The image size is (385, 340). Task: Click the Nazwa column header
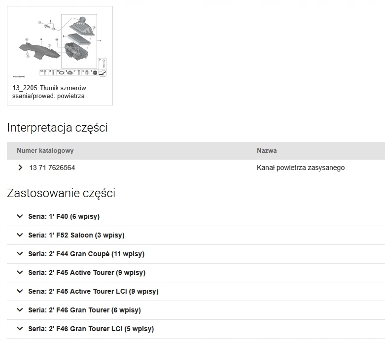[x=266, y=150]
